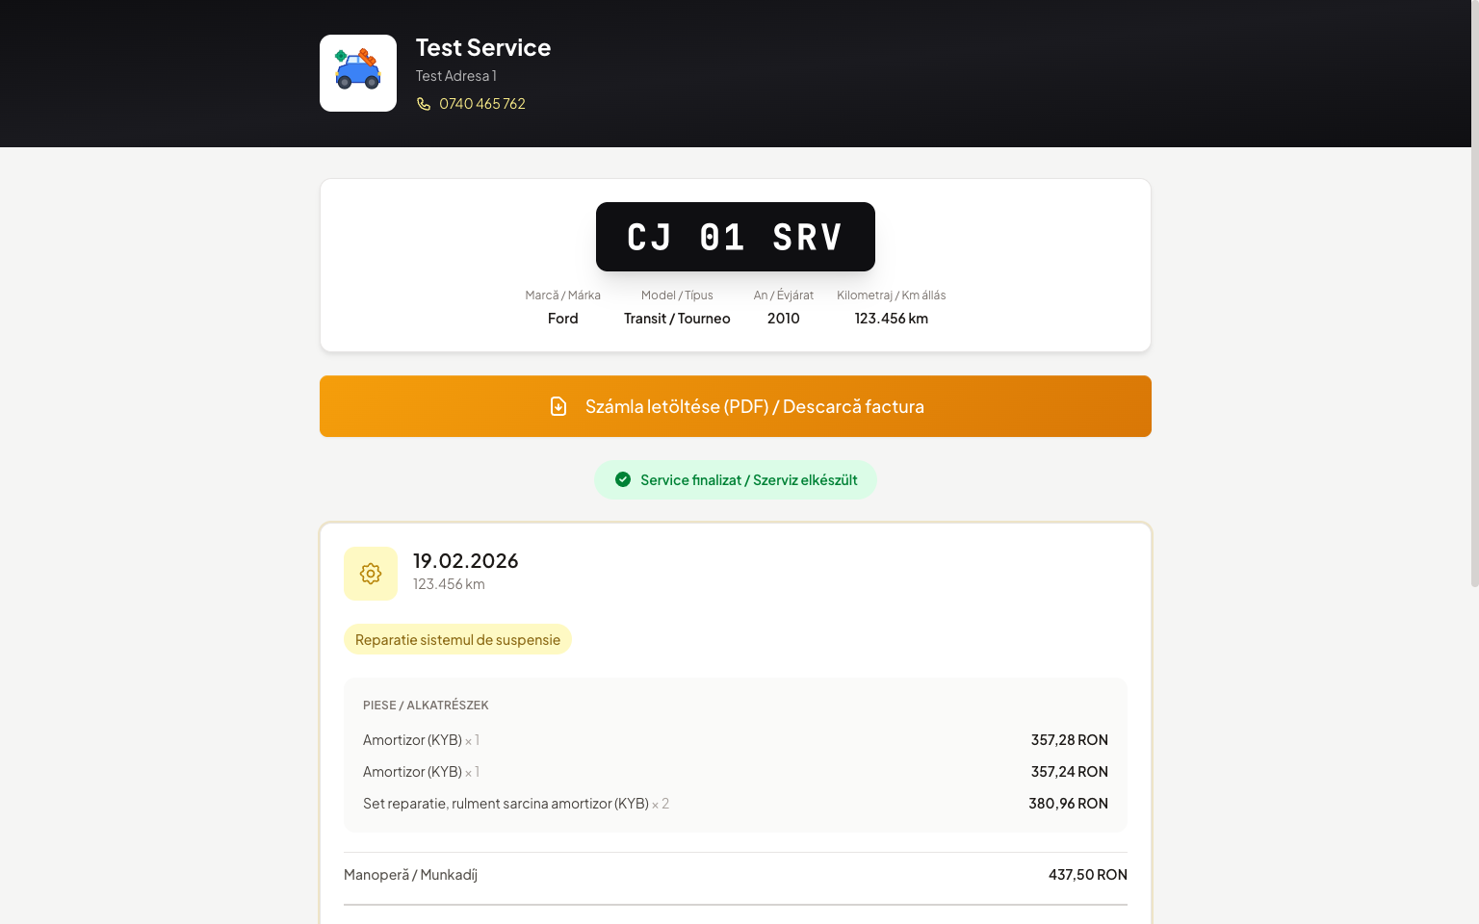Toggle the Service finalizat status badge
Screen dimensions: 1479x924
point(736,479)
